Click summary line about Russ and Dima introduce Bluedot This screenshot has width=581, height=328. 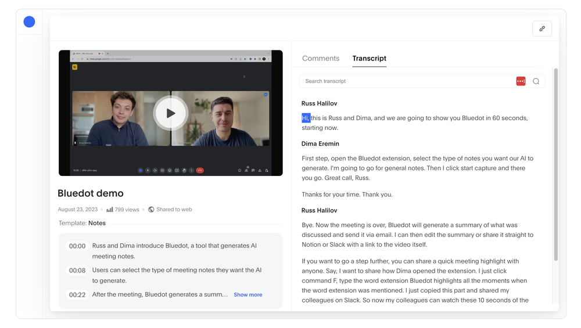click(174, 251)
